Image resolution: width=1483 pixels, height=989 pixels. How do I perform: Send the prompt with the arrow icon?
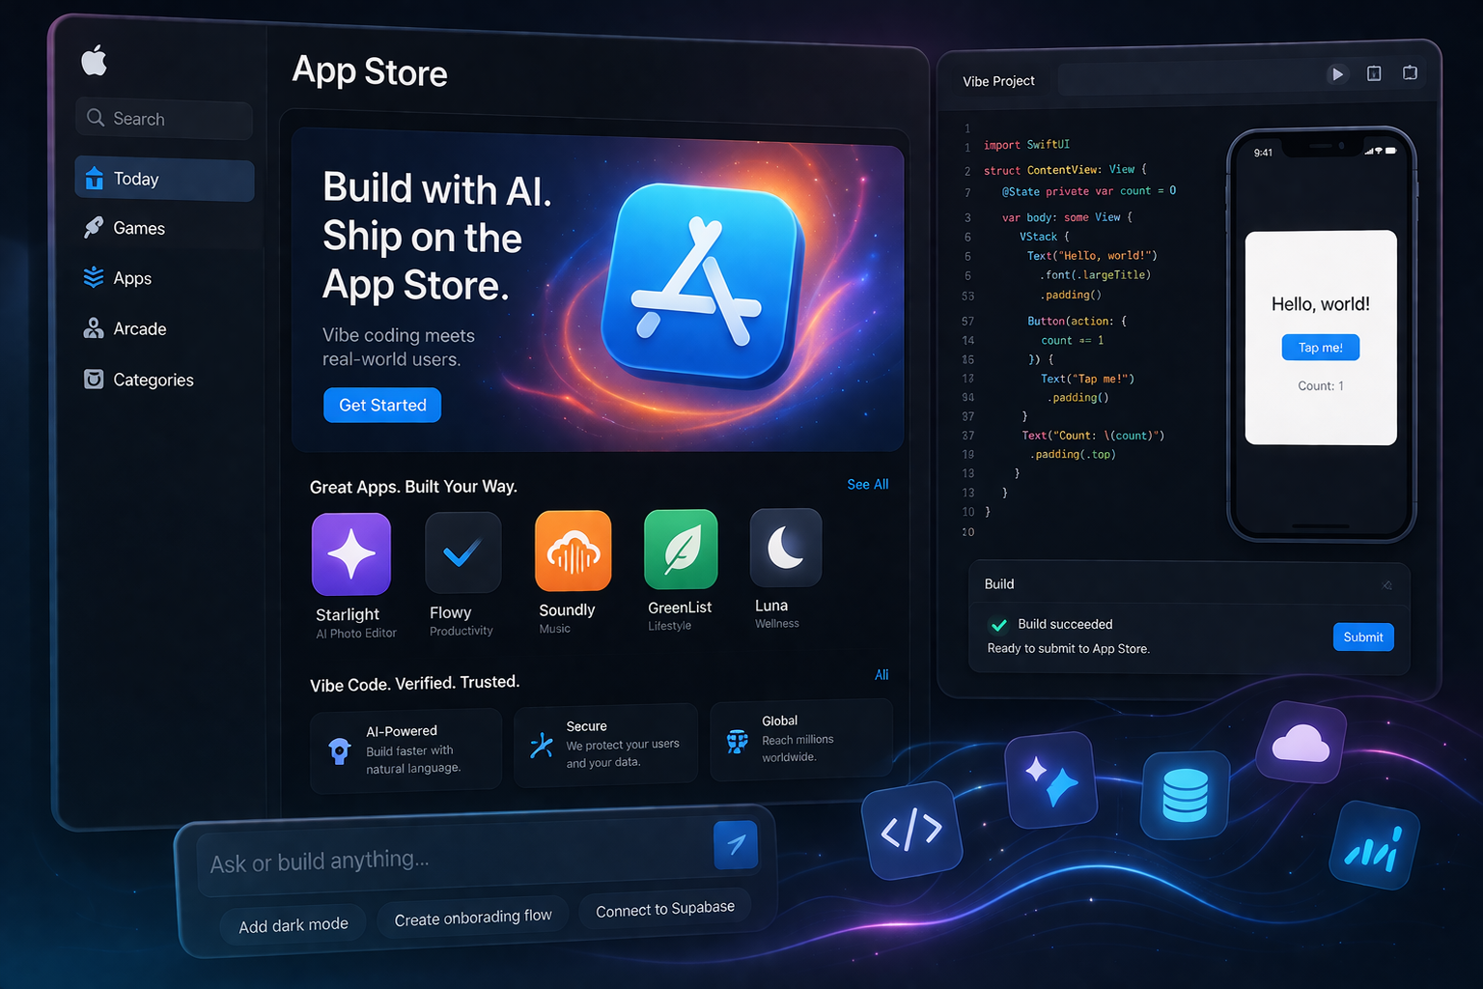pyautogui.click(x=736, y=845)
